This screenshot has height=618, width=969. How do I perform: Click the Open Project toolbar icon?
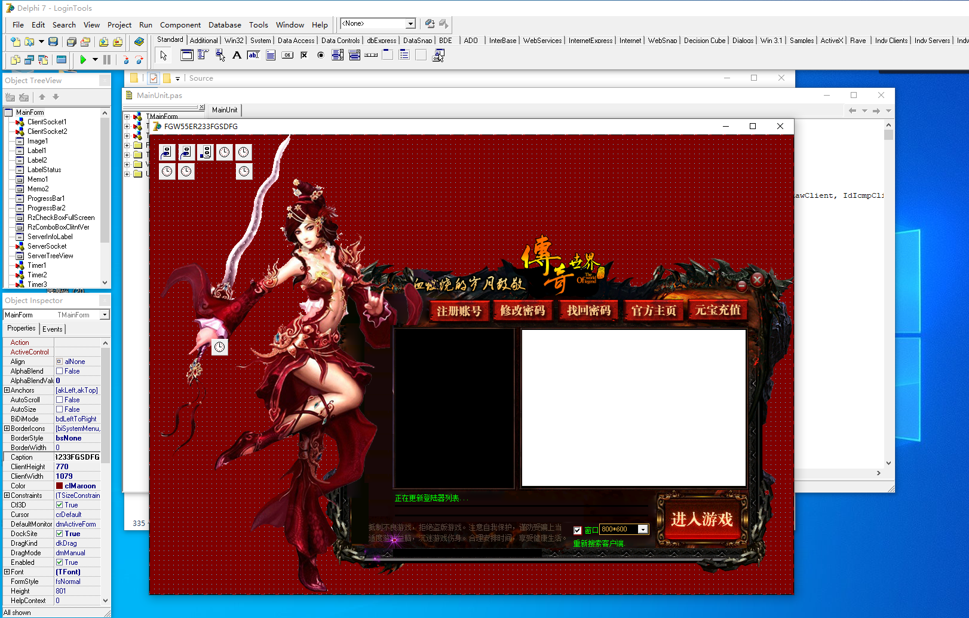coord(85,42)
